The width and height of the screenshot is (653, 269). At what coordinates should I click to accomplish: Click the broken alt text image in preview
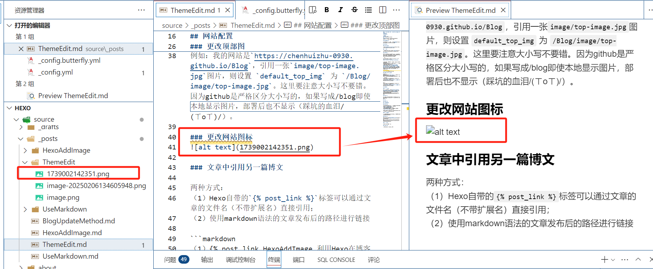(443, 131)
